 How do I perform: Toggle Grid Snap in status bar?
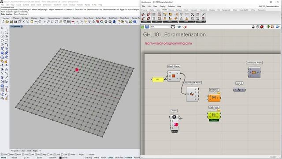(x=88, y=158)
